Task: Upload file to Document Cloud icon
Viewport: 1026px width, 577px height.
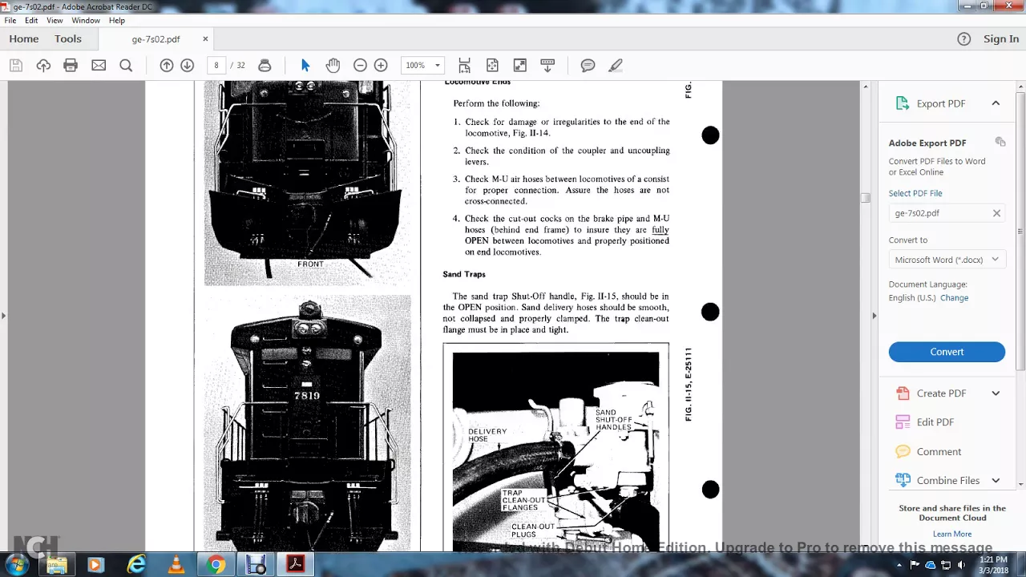Action: point(43,65)
